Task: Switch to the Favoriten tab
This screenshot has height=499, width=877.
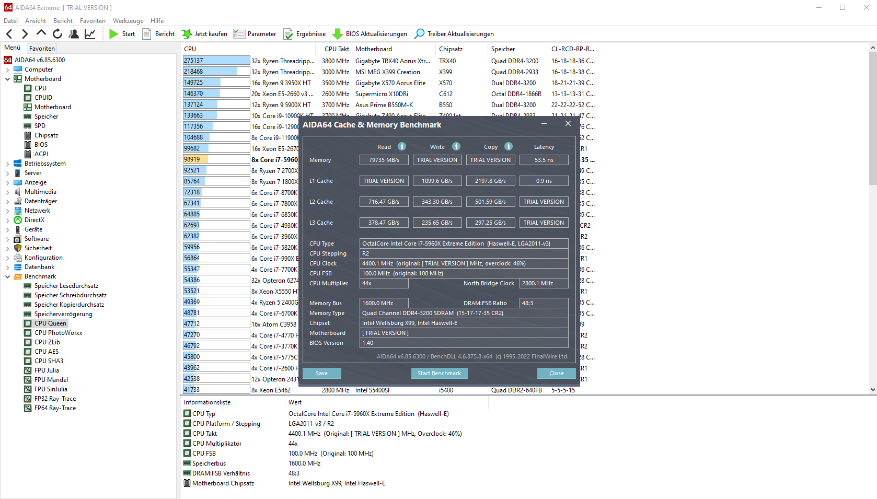Action: tap(42, 49)
